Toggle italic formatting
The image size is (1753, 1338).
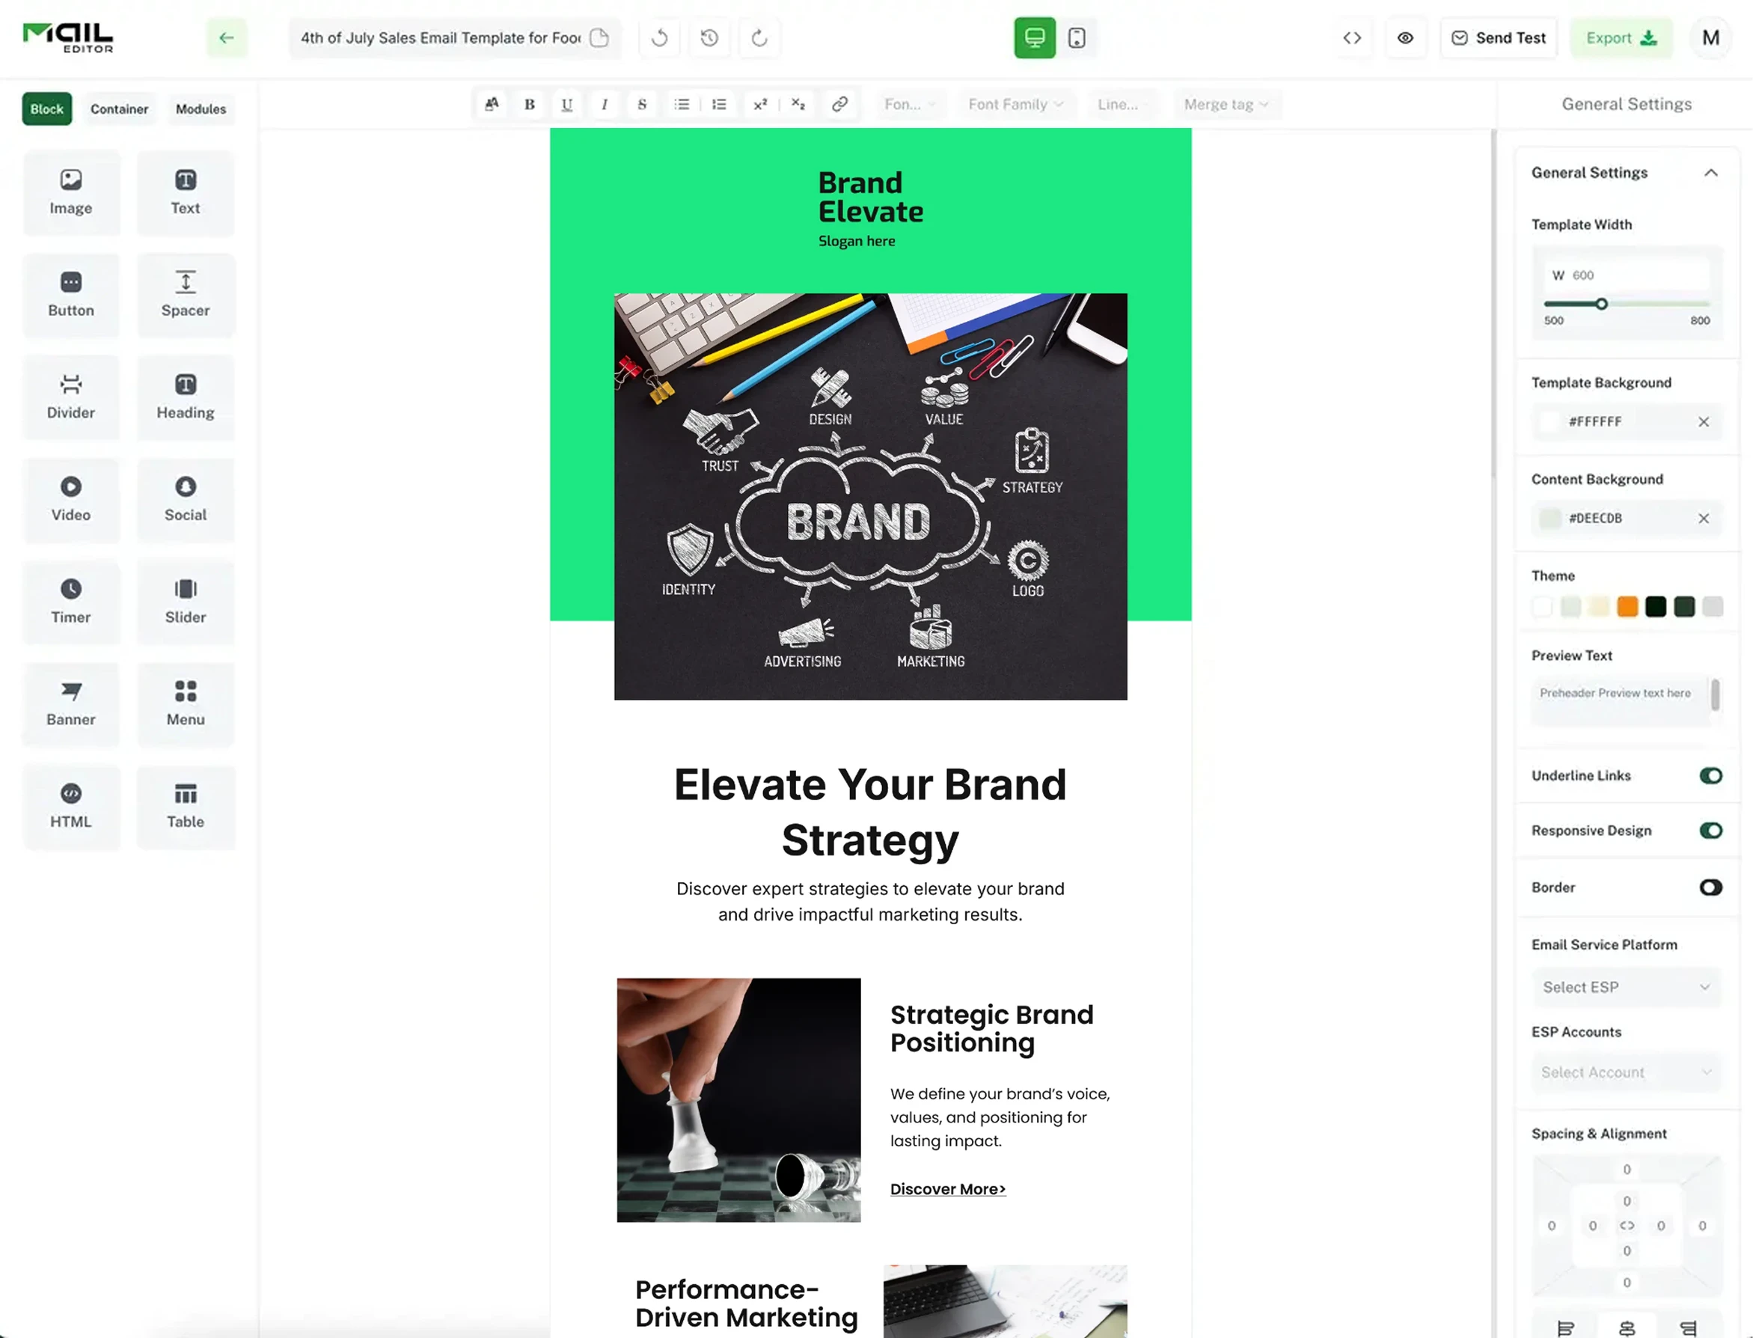point(605,104)
